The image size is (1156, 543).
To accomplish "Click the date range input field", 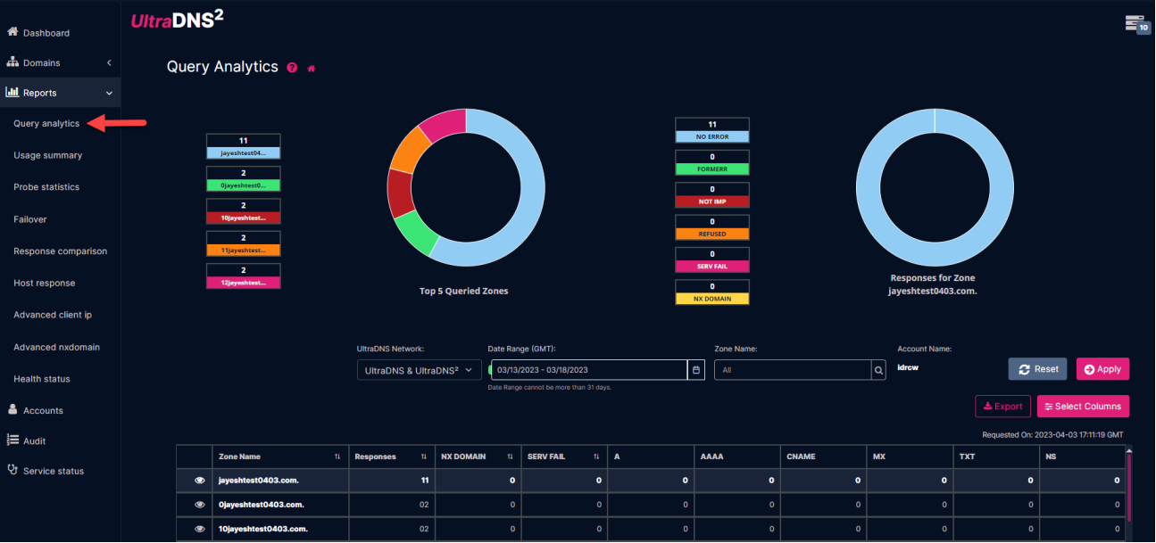I will pos(589,369).
